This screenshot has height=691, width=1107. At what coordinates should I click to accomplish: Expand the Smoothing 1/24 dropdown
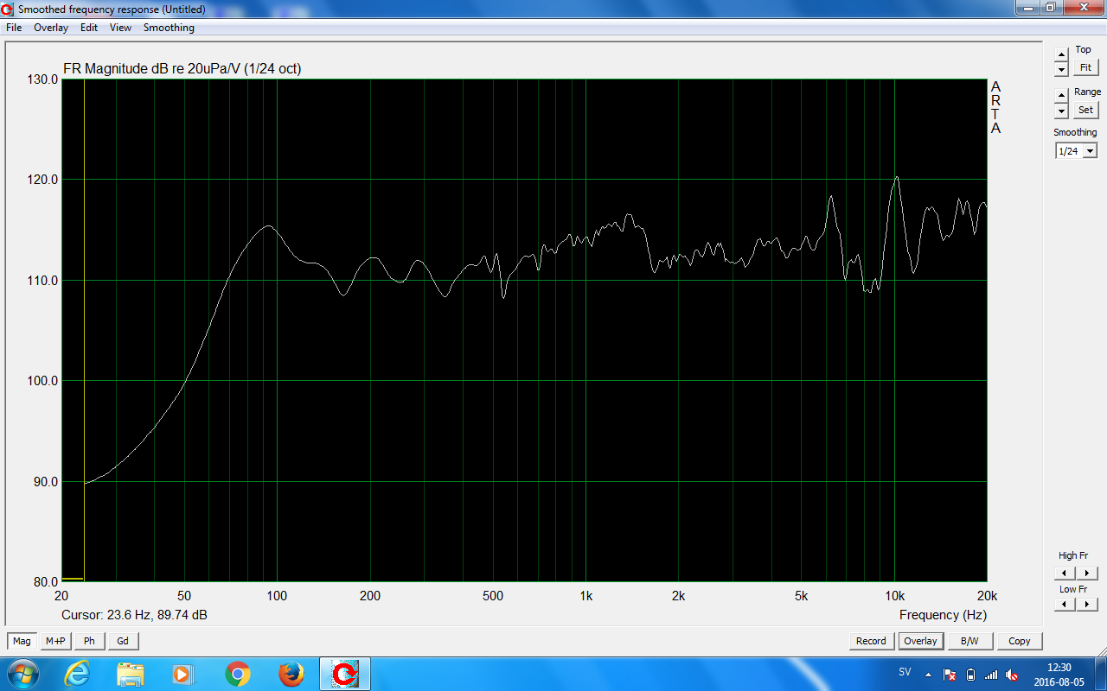[1090, 151]
